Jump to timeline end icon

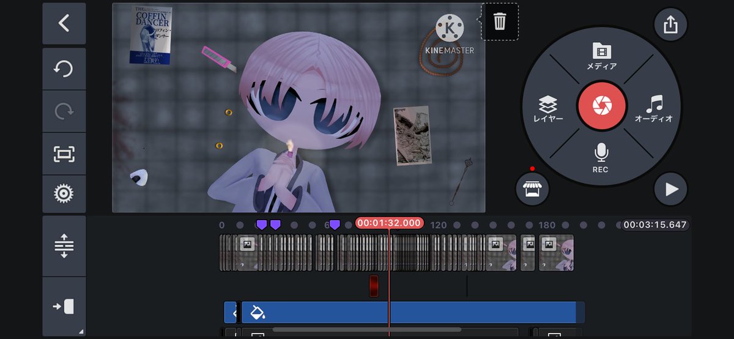click(x=64, y=306)
